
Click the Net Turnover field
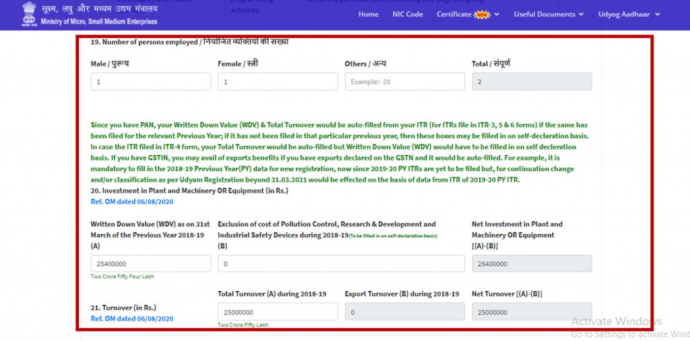click(532, 312)
